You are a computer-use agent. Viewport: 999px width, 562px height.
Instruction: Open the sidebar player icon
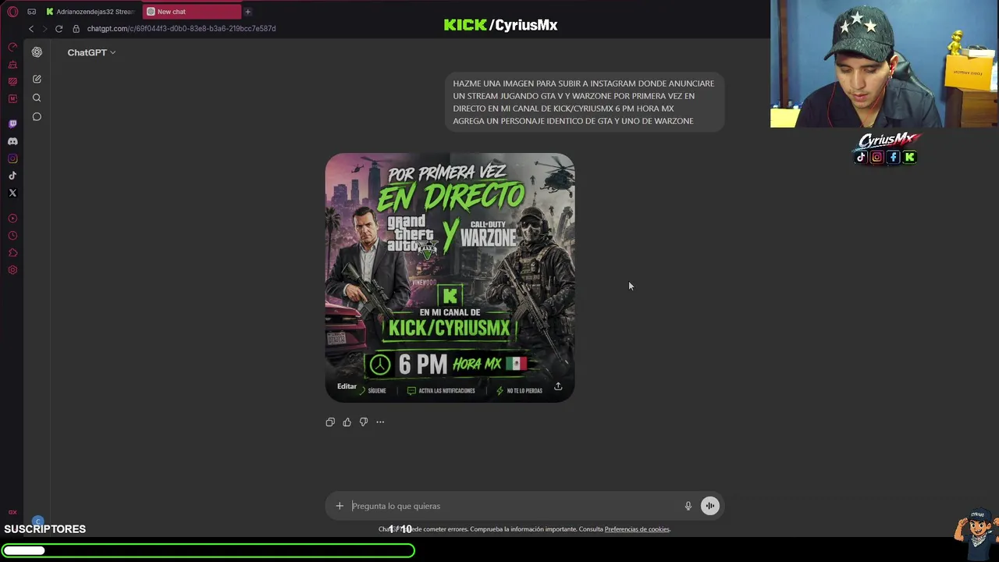12,219
